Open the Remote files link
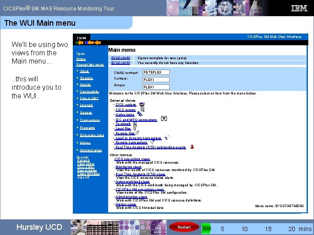 coord(125,133)
